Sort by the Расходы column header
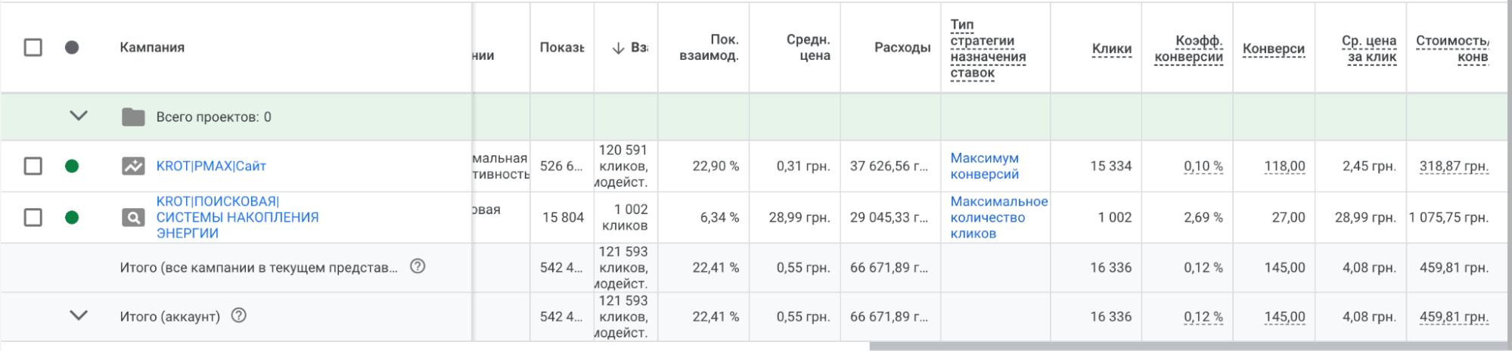This screenshot has height=351, width=1512. (902, 48)
